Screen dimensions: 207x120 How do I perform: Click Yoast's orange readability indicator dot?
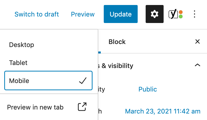coord(181,12)
